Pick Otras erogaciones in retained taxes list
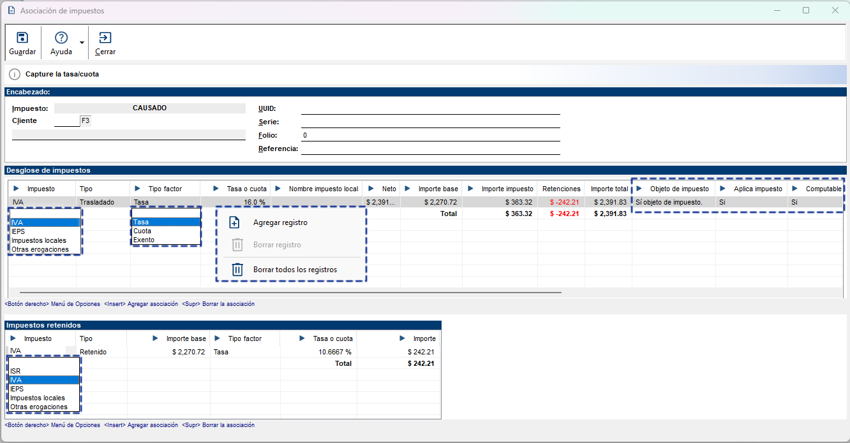Image resolution: width=850 pixels, height=443 pixels. click(39, 407)
